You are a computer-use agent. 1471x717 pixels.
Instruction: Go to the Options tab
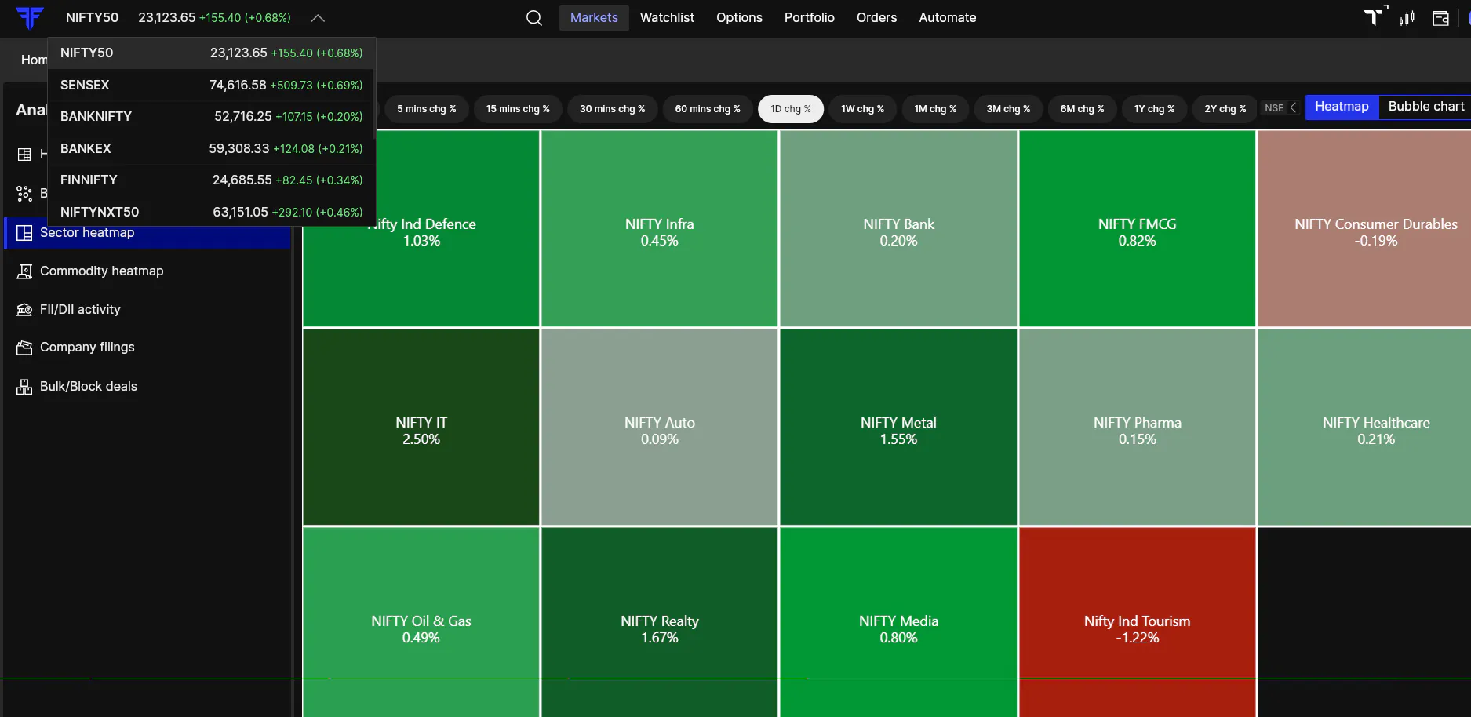click(739, 17)
